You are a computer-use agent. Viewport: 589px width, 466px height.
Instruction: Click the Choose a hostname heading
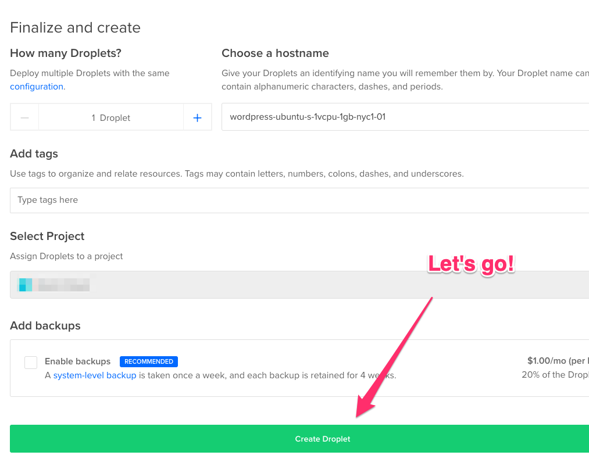click(x=275, y=53)
